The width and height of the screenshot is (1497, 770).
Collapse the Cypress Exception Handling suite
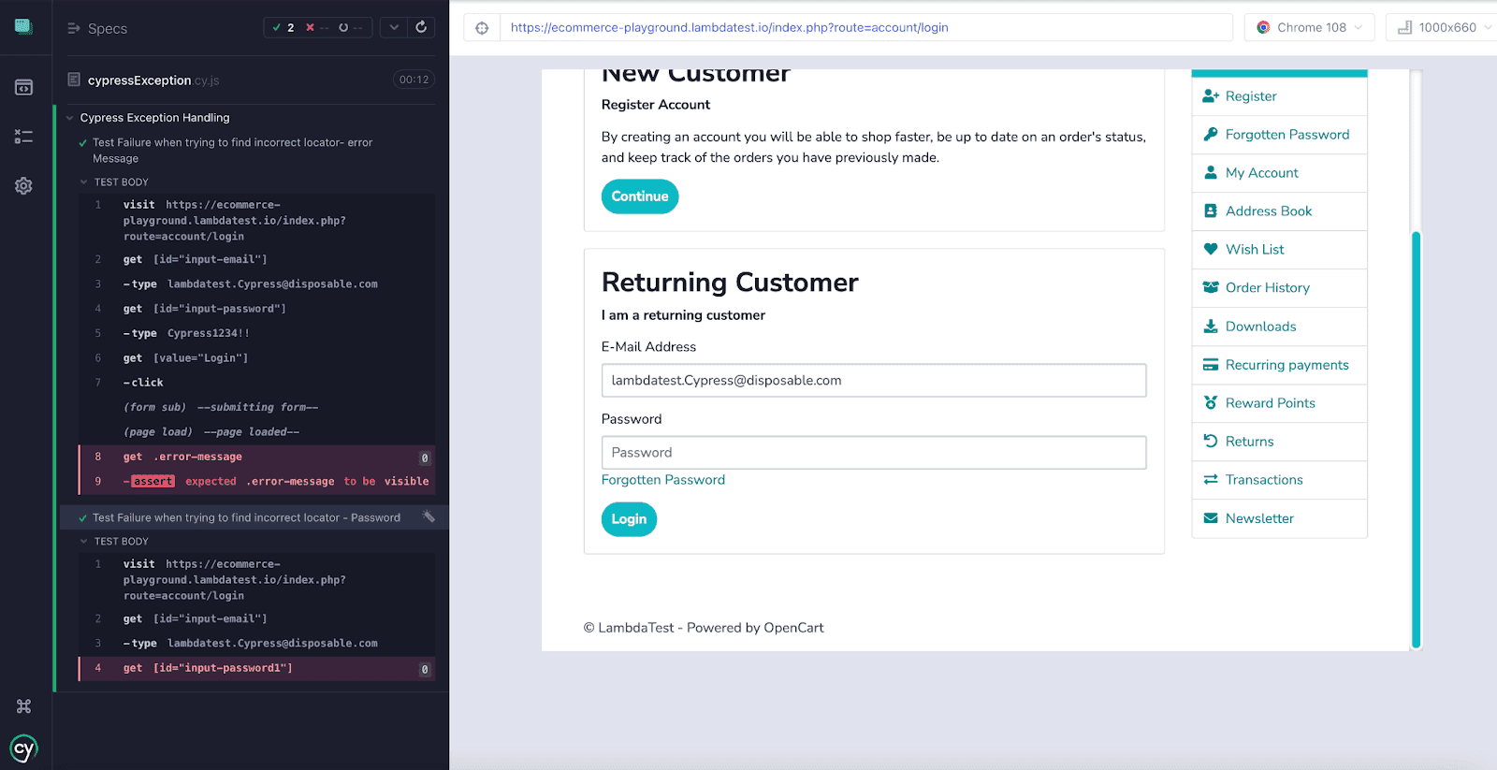click(x=70, y=118)
